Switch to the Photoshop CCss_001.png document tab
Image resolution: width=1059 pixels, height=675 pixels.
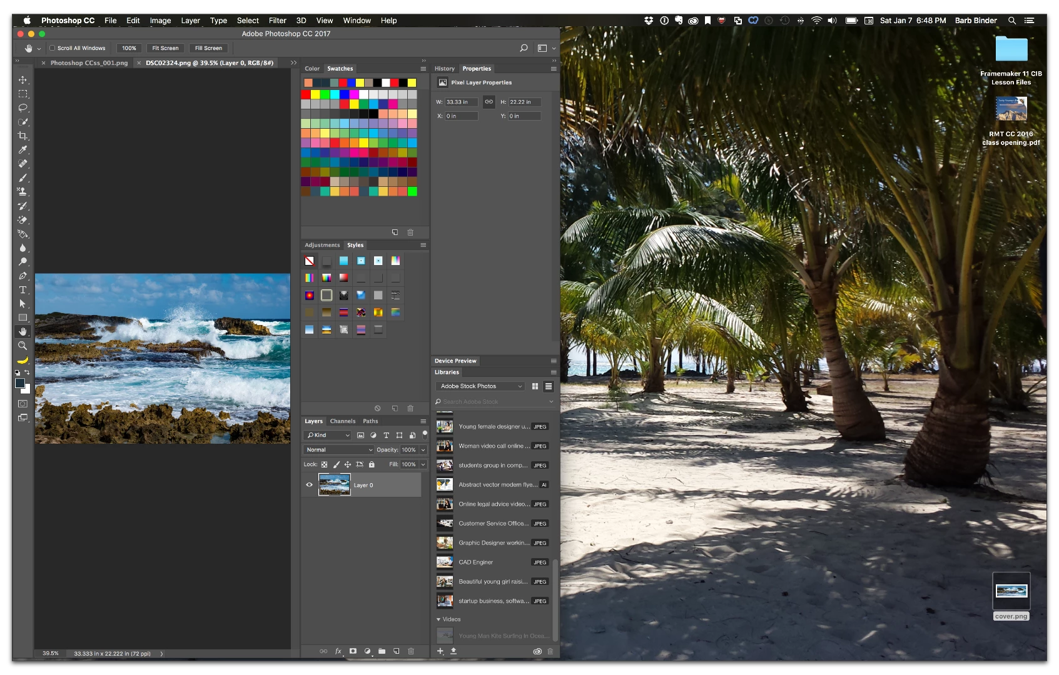point(89,63)
